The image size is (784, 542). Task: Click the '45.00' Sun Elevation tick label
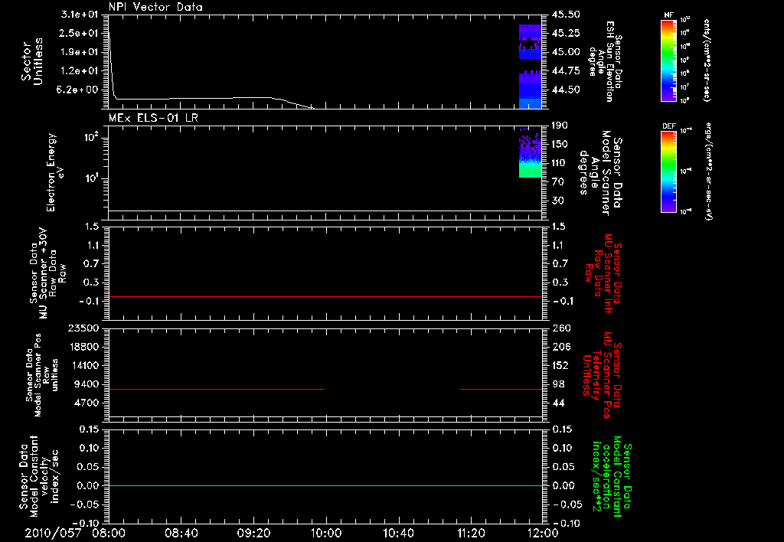point(566,52)
